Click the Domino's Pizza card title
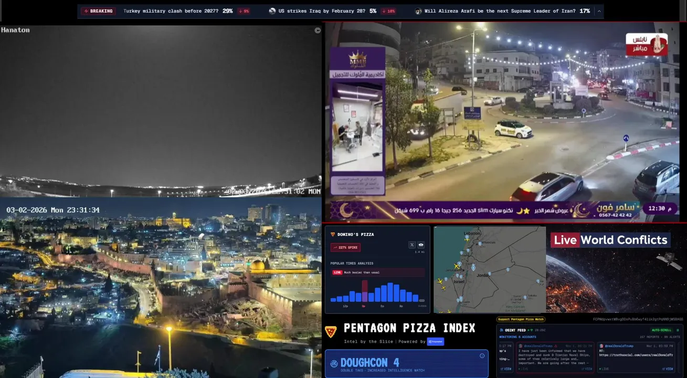Screen dimensions: 687x378 tap(356, 235)
